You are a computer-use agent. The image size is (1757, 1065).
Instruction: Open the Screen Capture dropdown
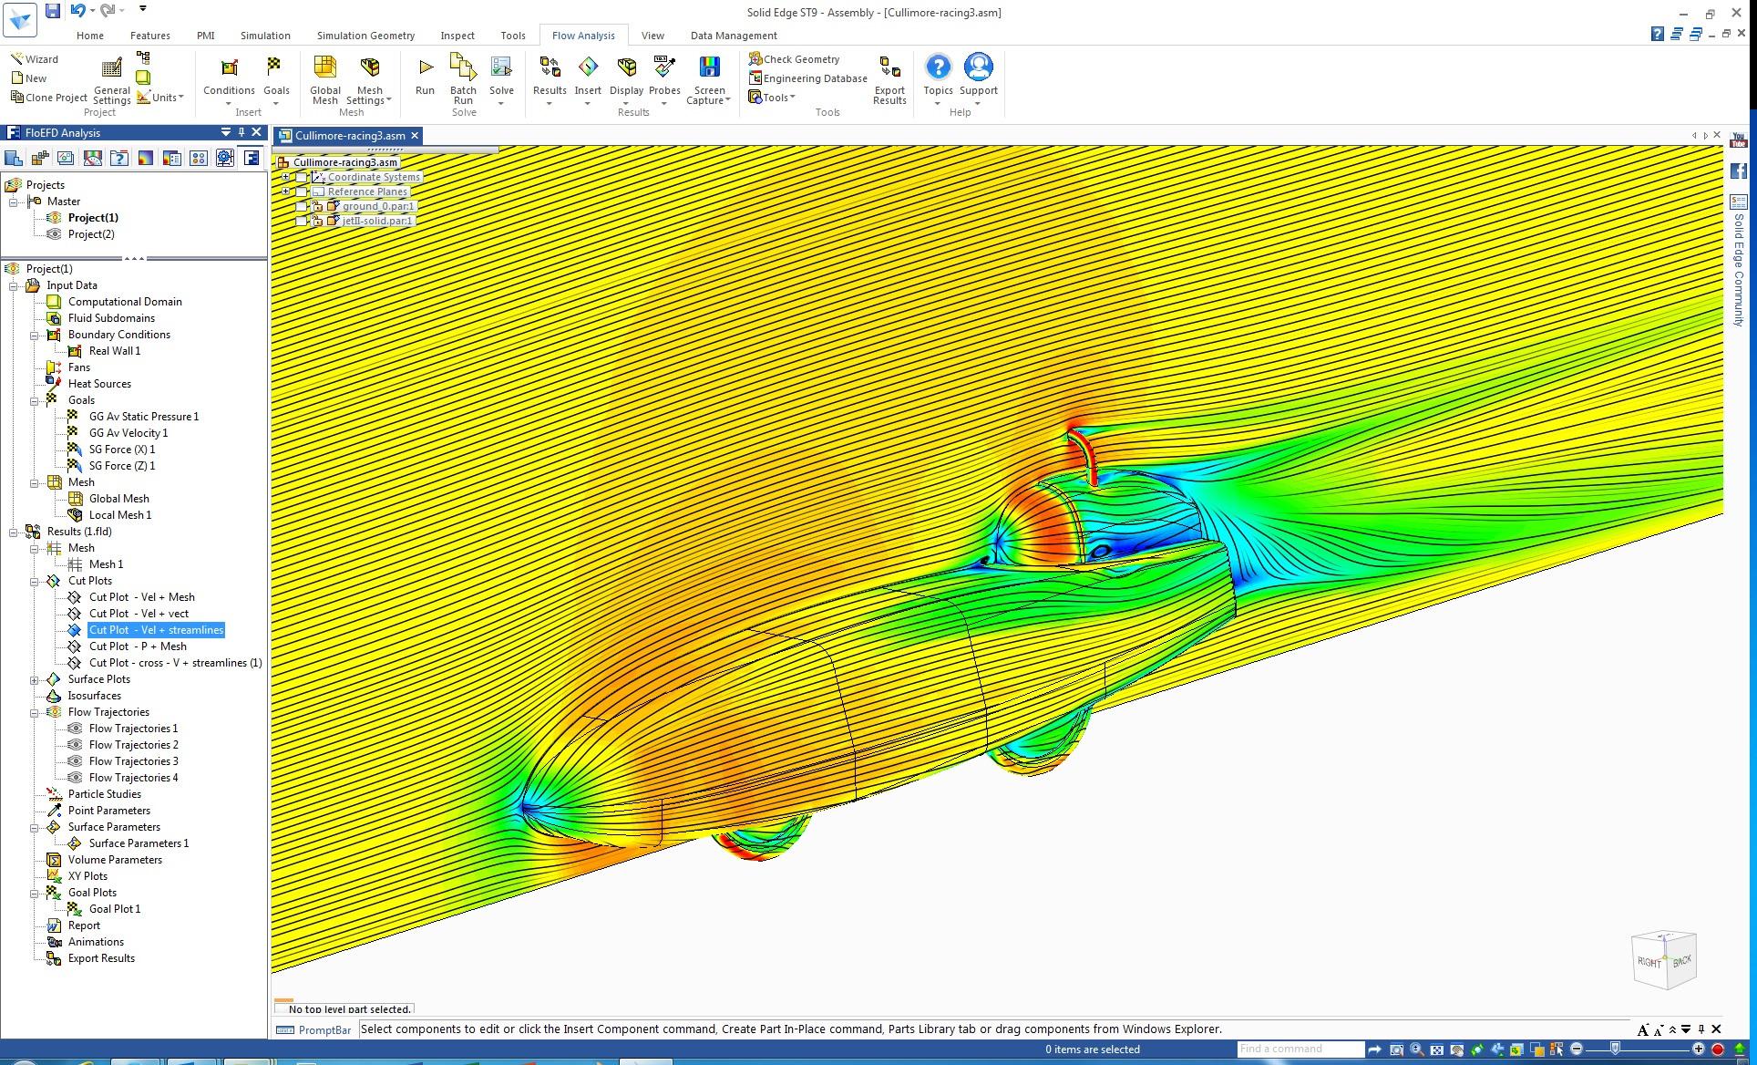coord(728,100)
